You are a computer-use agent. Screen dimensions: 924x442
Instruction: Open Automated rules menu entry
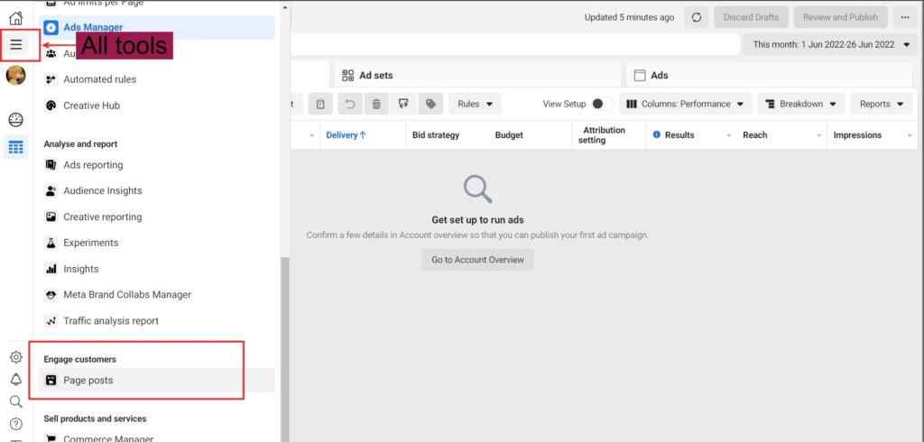157,79
